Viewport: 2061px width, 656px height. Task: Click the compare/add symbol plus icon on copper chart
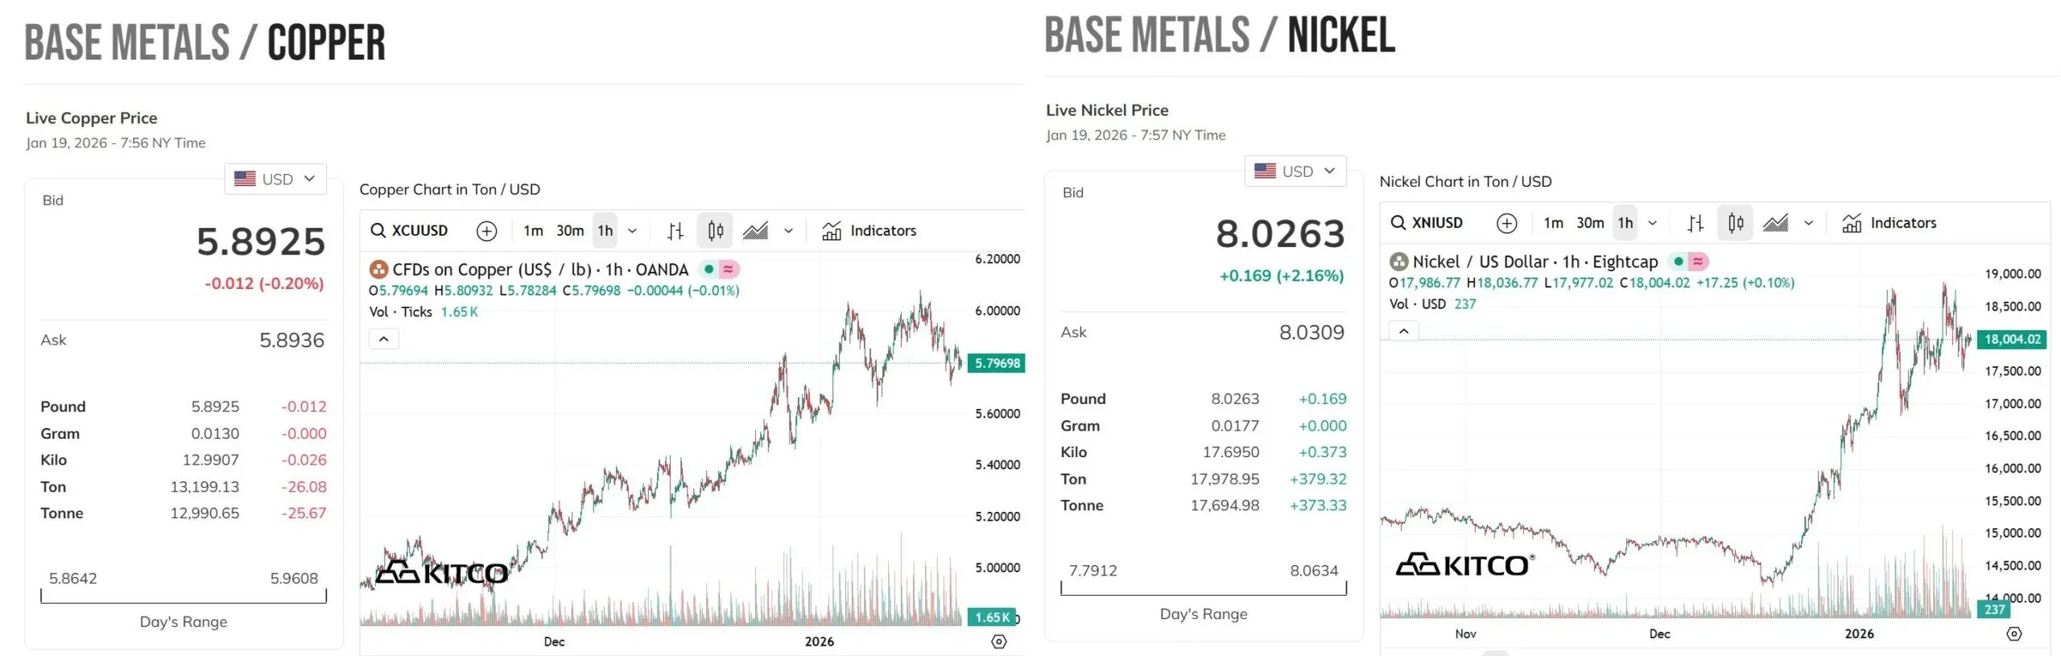pyautogui.click(x=486, y=231)
